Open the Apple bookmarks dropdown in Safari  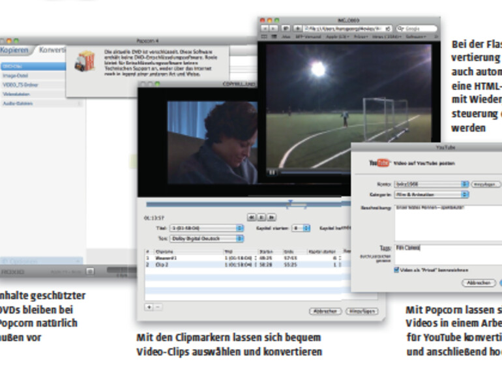[x=337, y=37]
